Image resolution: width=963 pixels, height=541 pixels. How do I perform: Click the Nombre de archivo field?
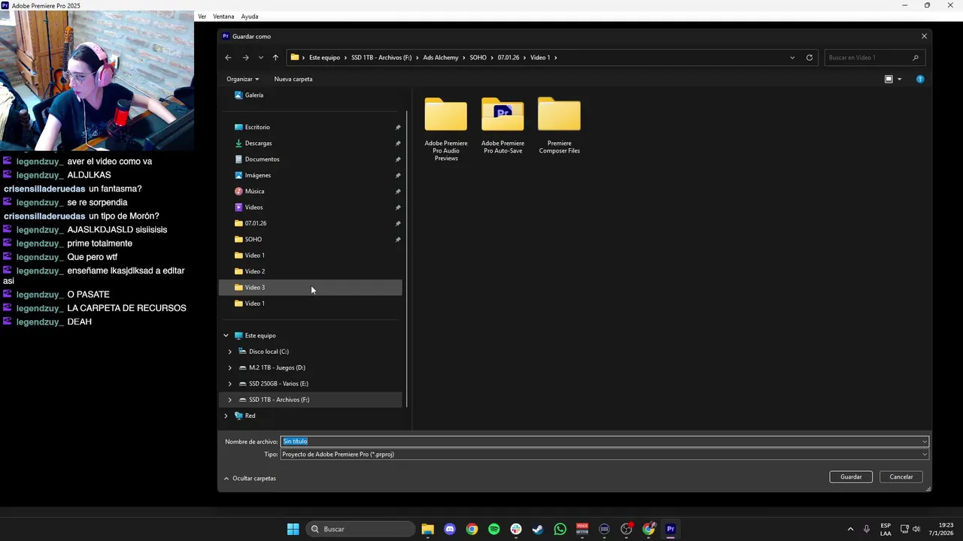coord(604,441)
